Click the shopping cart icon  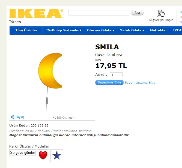pyautogui.click(x=161, y=13)
